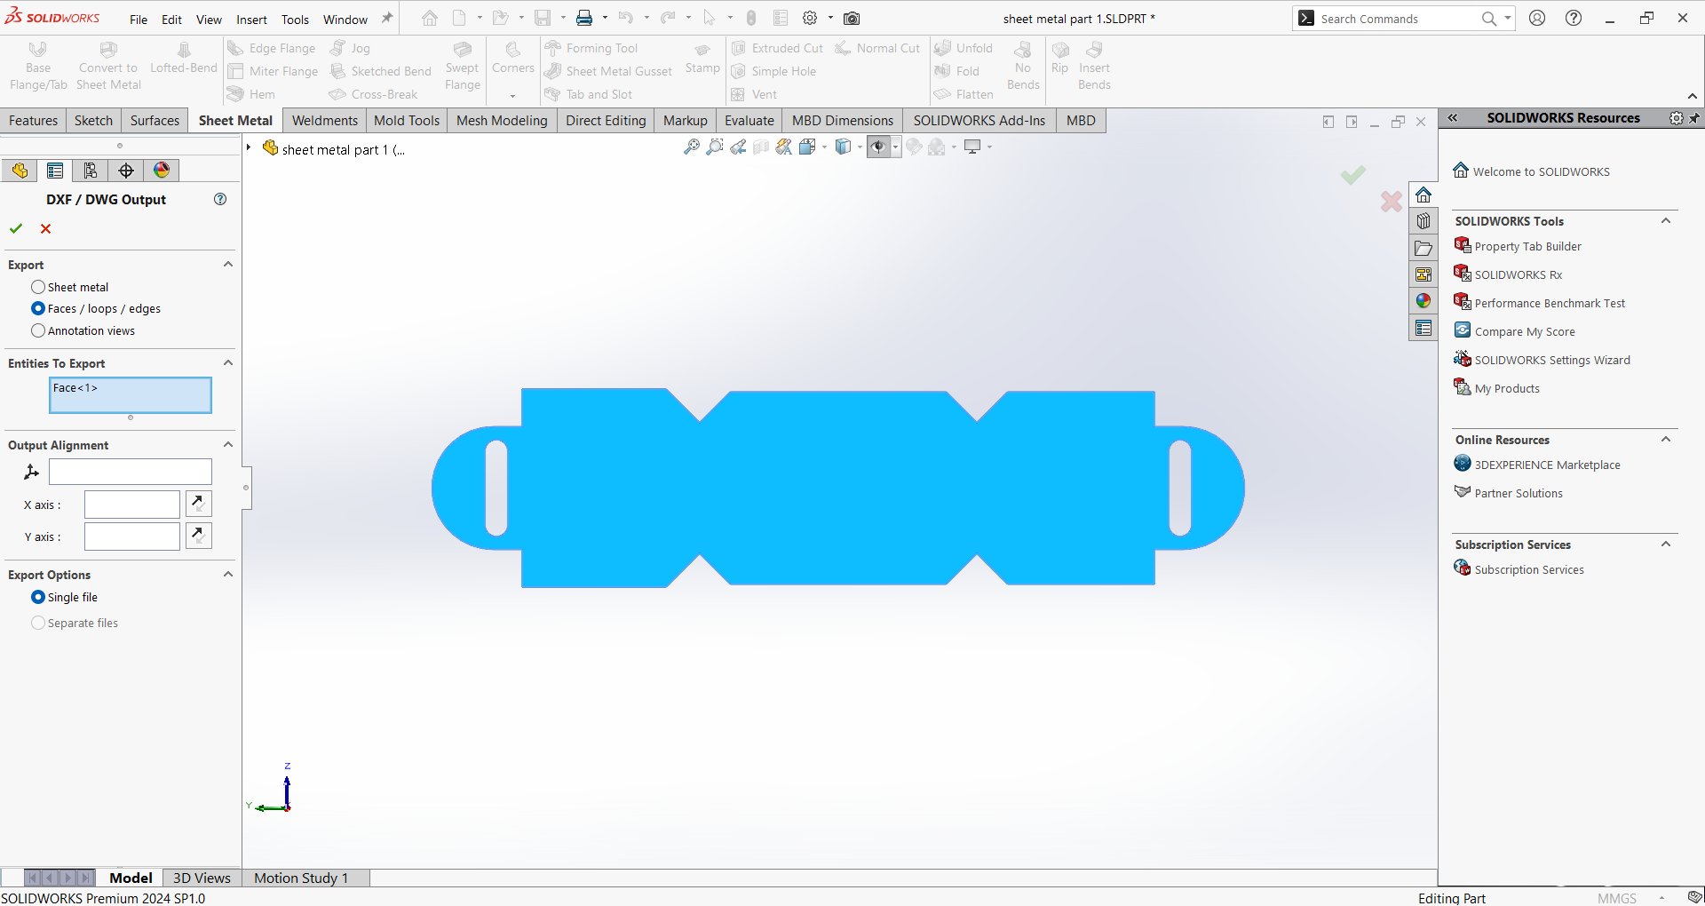Collapse the Export section
The image size is (1705, 906).
pos(228,265)
